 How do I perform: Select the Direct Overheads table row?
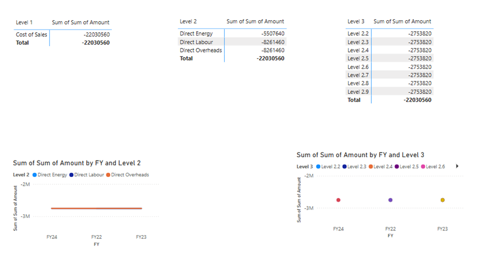tap(232, 50)
